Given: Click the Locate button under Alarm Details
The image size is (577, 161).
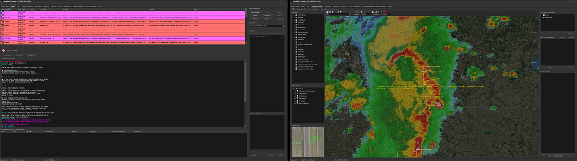Looking at the screenshot, I should click(31, 55).
